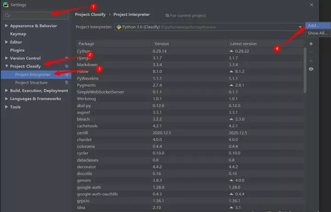Toggle show early releases eye icon
The image size is (331, 212).
[x=311, y=69]
